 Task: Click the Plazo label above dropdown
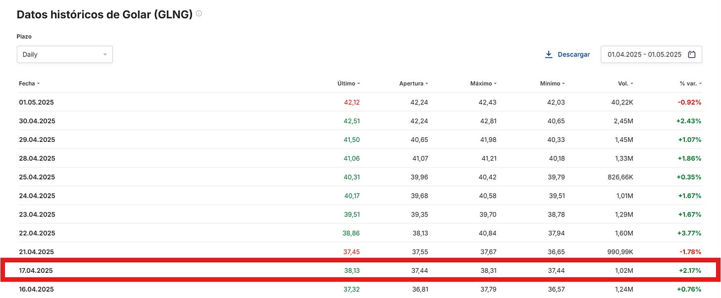(23, 37)
